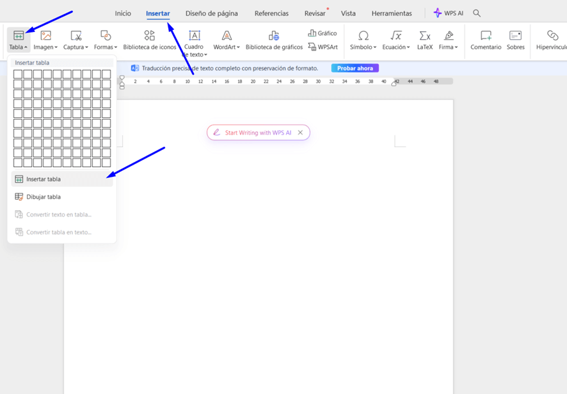Add a Comentario to the document
567x394 pixels.
pos(486,40)
